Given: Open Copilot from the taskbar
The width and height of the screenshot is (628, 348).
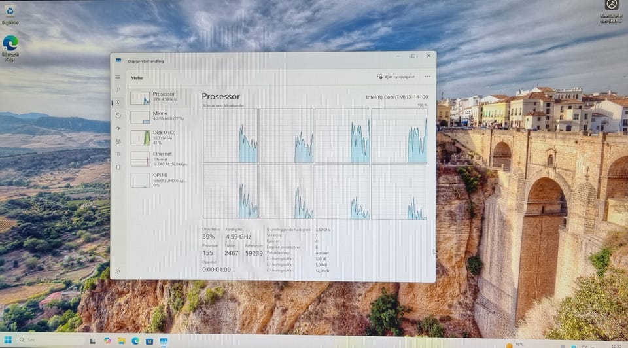Looking at the screenshot, I should click(107, 341).
